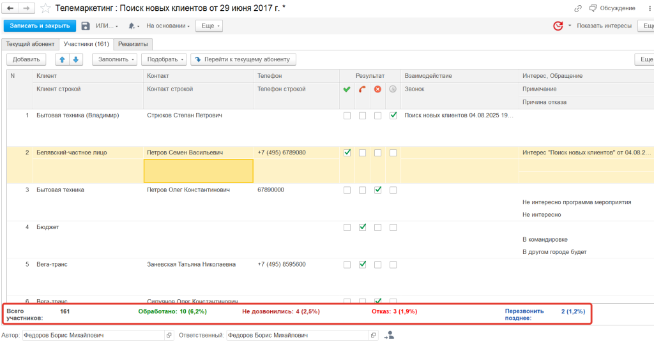The width and height of the screenshot is (654, 342).
Task: Click the red phone result column header
Action: pyautogui.click(x=362, y=89)
